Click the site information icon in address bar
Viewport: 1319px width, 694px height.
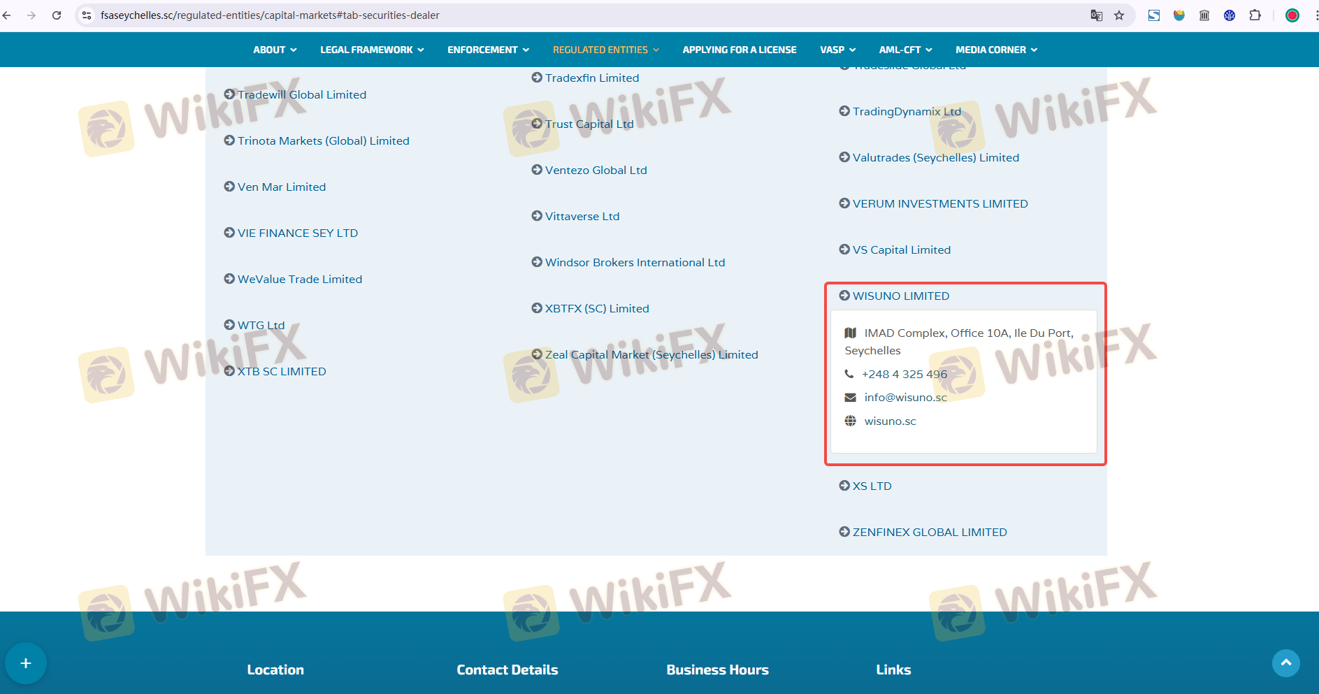click(x=87, y=15)
